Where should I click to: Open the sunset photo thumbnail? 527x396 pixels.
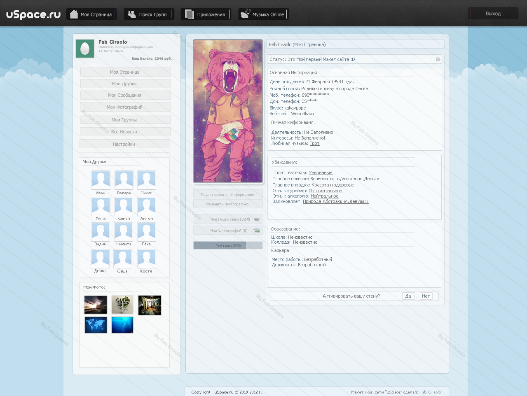(96, 305)
